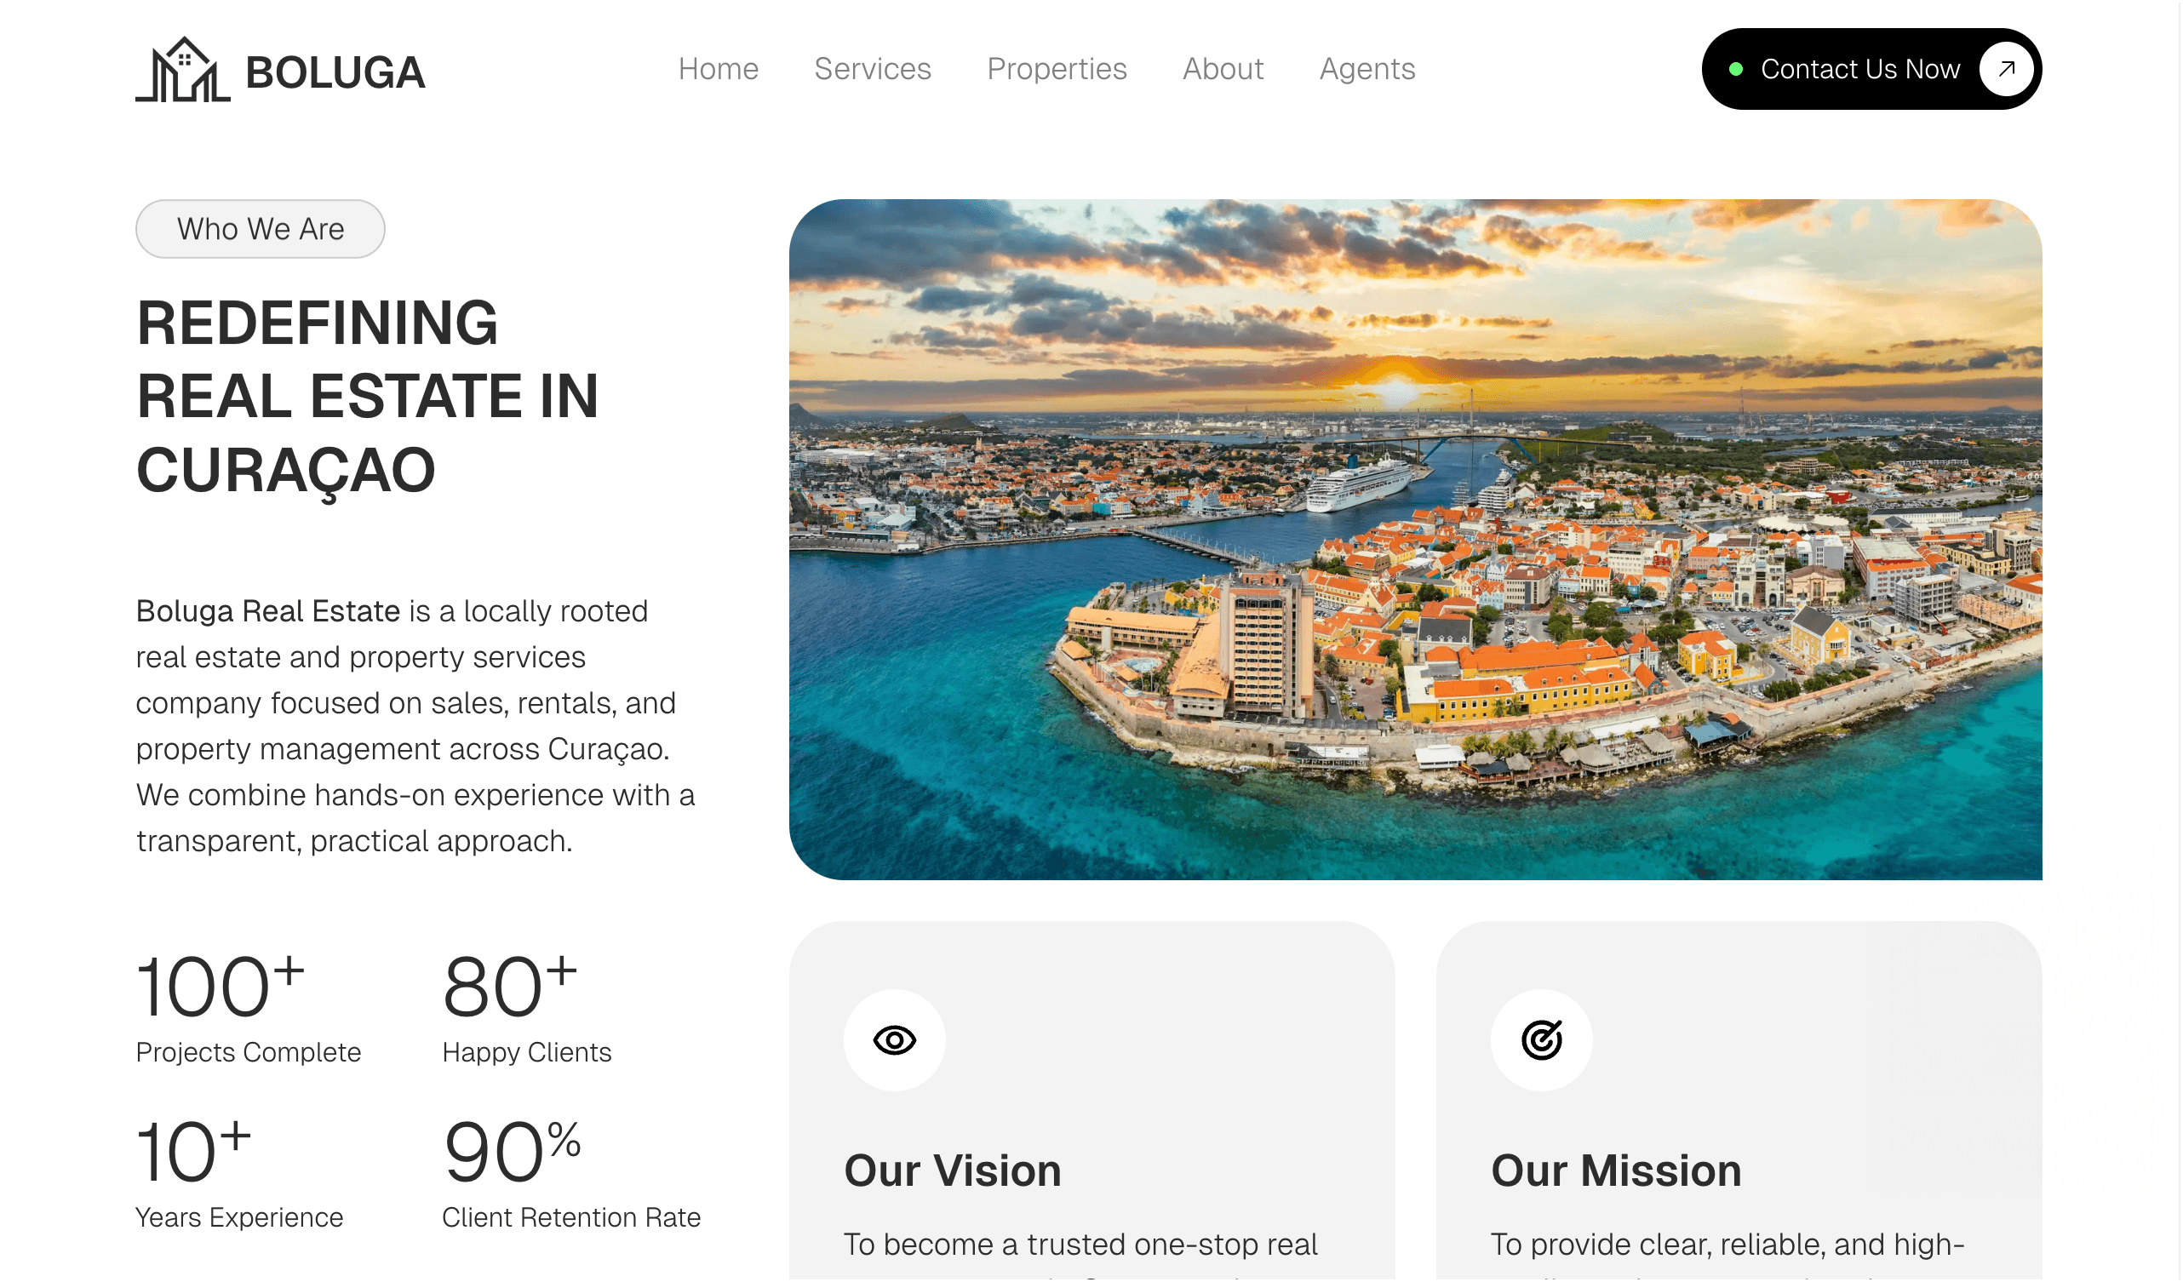2183x1282 pixels.
Task: Click the target icon above Our Mission
Action: tap(1544, 1041)
